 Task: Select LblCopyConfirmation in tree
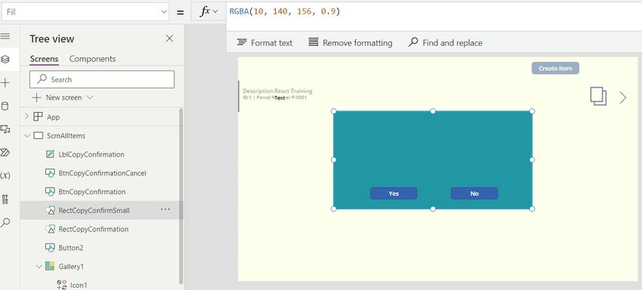point(91,154)
